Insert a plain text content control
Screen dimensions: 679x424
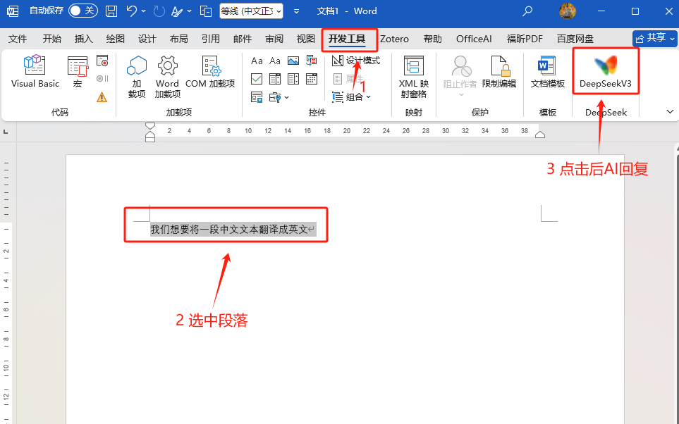point(275,61)
